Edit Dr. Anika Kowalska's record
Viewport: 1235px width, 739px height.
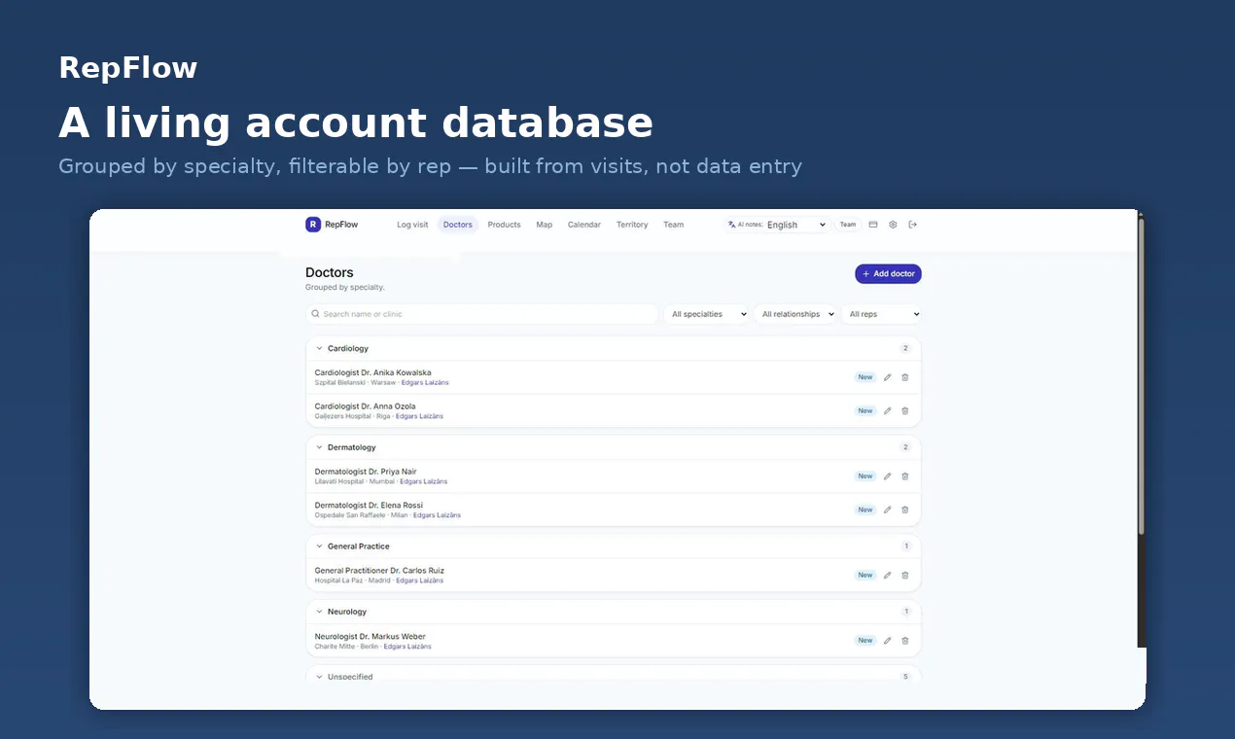click(x=887, y=377)
